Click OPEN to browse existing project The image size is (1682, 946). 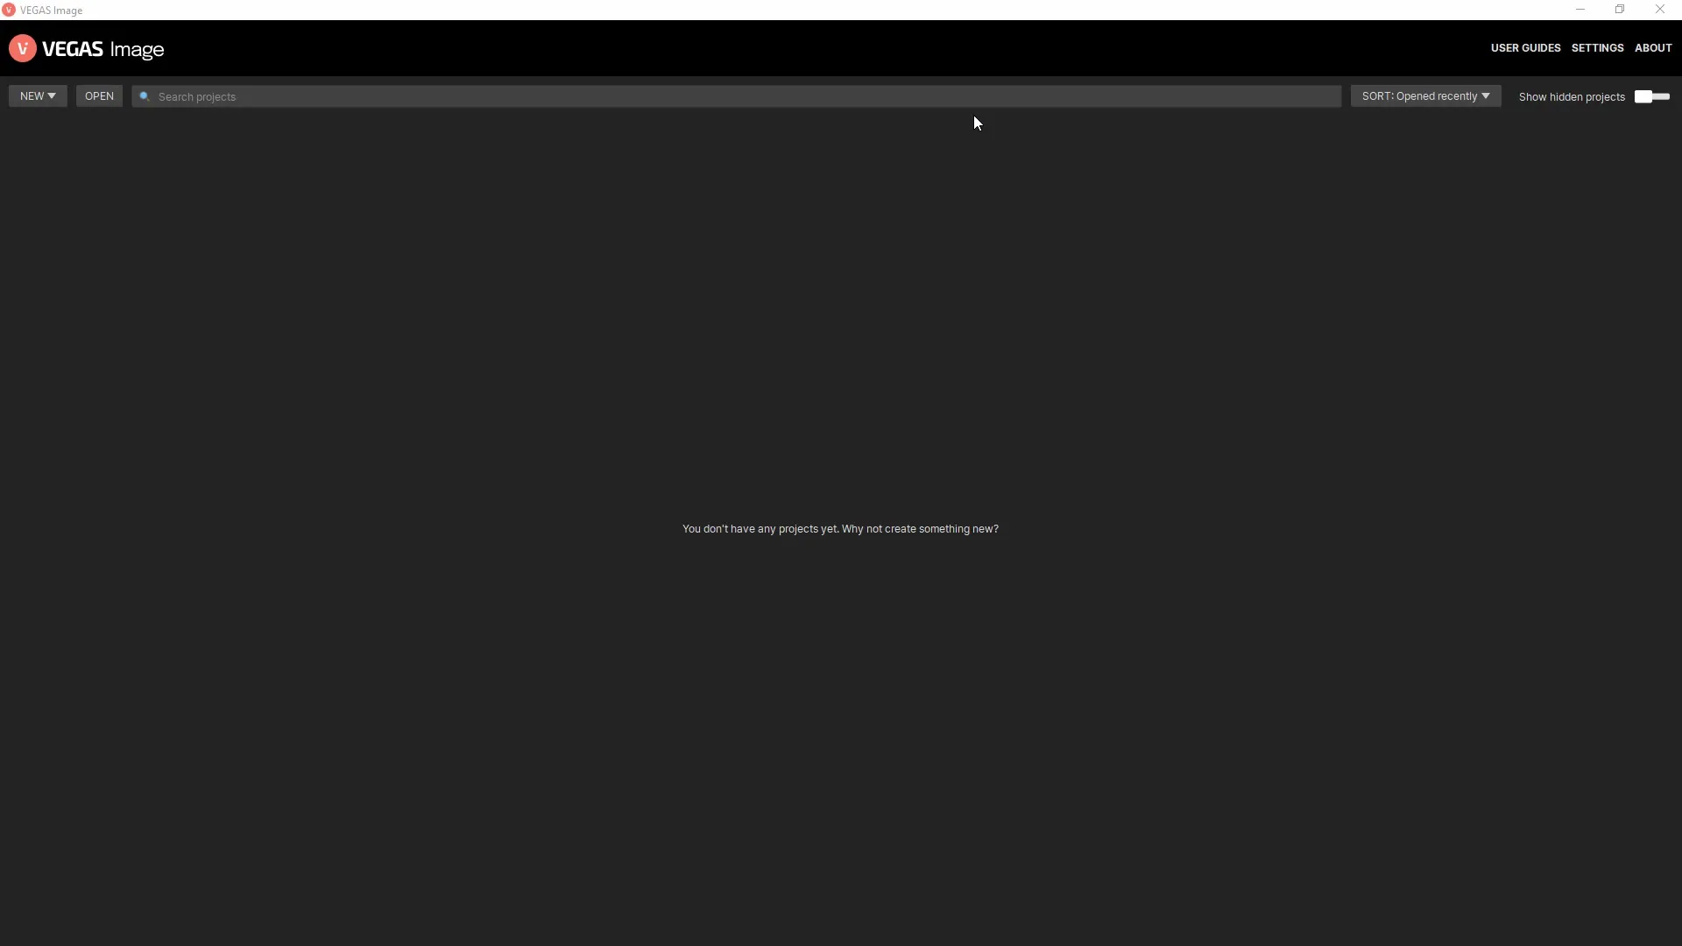[x=99, y=95]
